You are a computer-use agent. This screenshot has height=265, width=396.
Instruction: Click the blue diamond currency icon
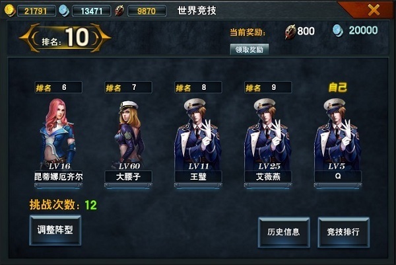point(65,11)
